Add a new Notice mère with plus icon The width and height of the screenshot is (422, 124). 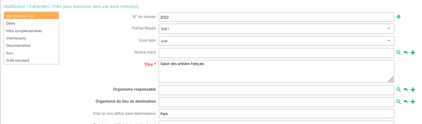[x=413, y=53]
